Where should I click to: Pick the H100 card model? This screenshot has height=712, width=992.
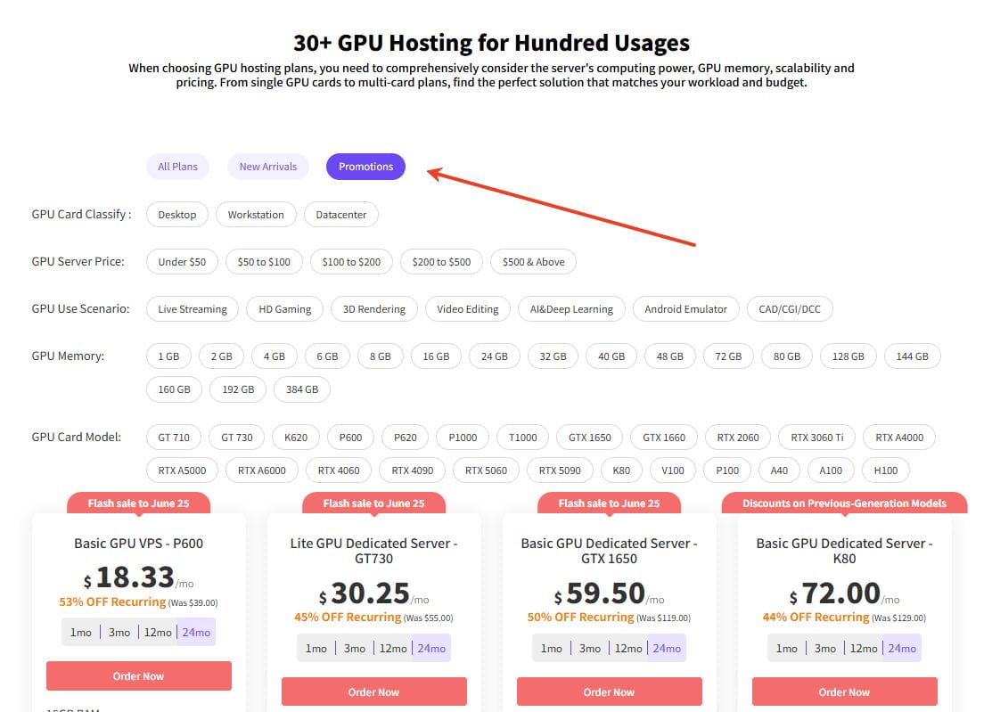pyautogui.click(x=886, y=471)
